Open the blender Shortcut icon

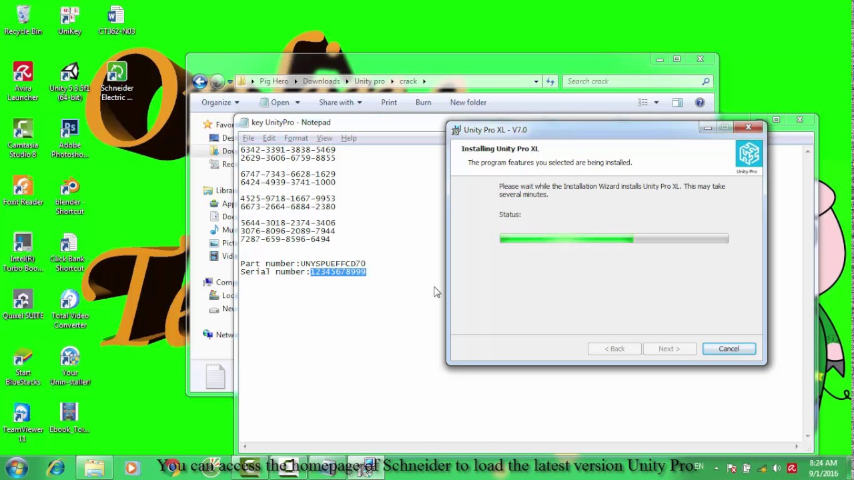[x=69, y=195]
